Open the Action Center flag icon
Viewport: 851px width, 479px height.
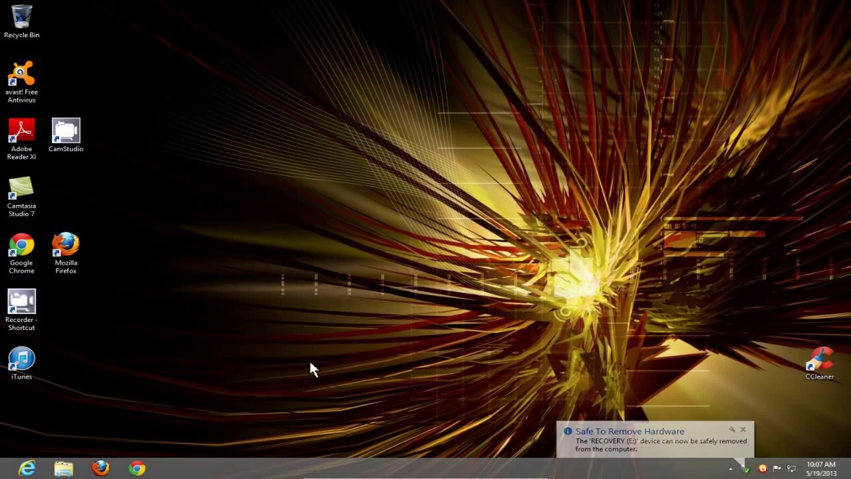coord(777,469)
